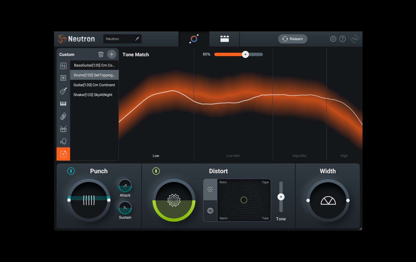This screenshot has height=262, width=416.
Task: Click the Distort amount dial
Action: (174, 200)
